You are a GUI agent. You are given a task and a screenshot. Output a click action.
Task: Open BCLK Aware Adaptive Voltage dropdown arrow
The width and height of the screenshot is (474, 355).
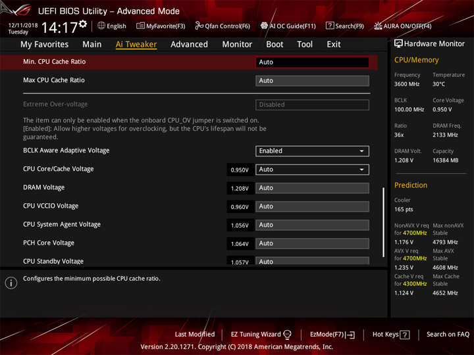point(361,151)
